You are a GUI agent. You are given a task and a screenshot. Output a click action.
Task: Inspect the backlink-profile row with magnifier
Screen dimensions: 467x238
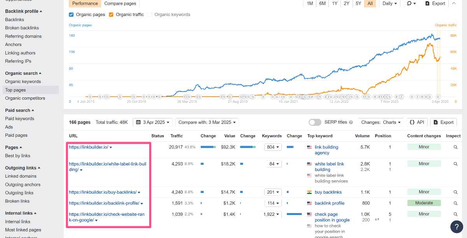tap(455, 203)
